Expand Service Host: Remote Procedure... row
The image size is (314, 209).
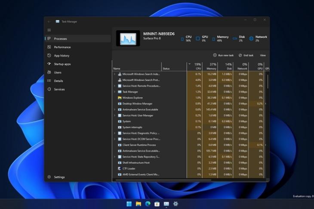pyautogui.click(x=115, y=86)
